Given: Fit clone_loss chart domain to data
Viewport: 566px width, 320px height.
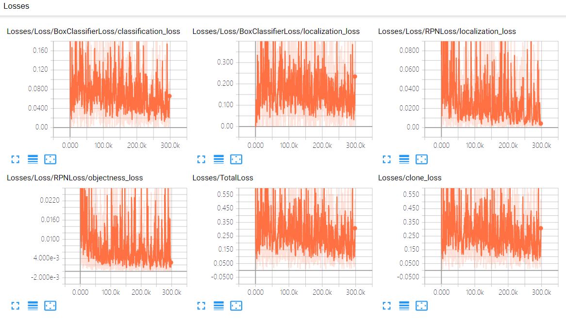Looking at the screenshot, I should coord(421,306).
